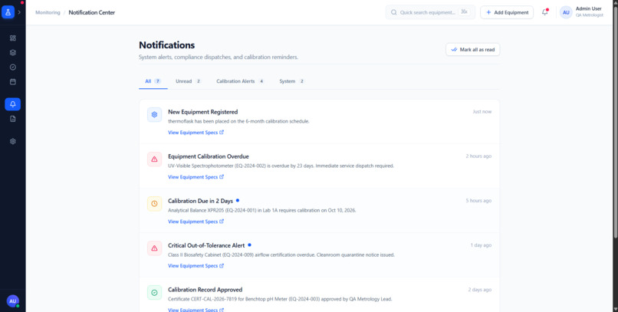Click the Admin User name label
Screen dimensions: 618x312
pos(588,8)
